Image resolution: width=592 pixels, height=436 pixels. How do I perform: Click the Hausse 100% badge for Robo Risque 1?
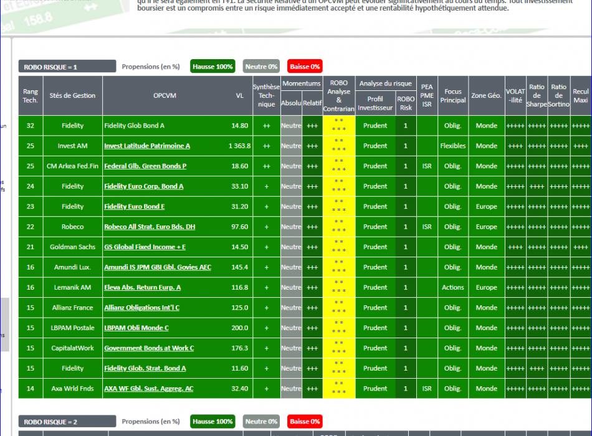click(x=212, y=67)
